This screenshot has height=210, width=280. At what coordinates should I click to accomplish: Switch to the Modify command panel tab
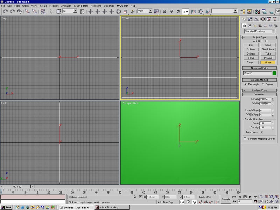(249, 19)
